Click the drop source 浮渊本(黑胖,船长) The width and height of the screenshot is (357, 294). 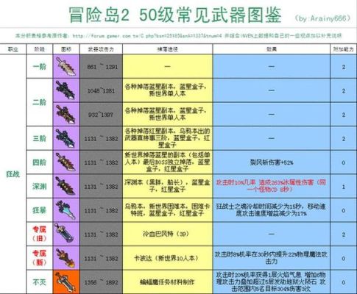[x=167, y=186]
